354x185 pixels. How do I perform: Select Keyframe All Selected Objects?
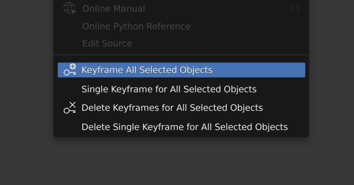pos(147,70)
